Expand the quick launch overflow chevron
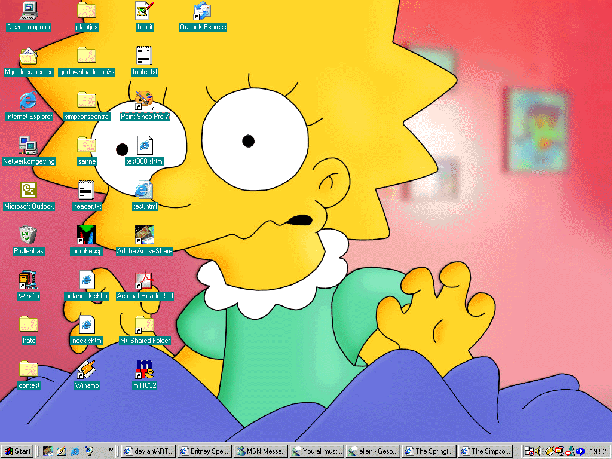Viewport: 612px width, 459px height. coord(111,449)
